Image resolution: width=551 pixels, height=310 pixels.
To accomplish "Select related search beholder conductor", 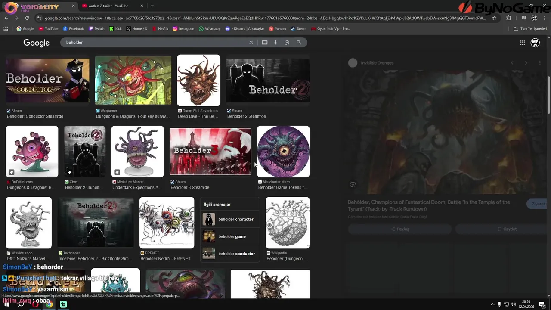I will (230, 254).
